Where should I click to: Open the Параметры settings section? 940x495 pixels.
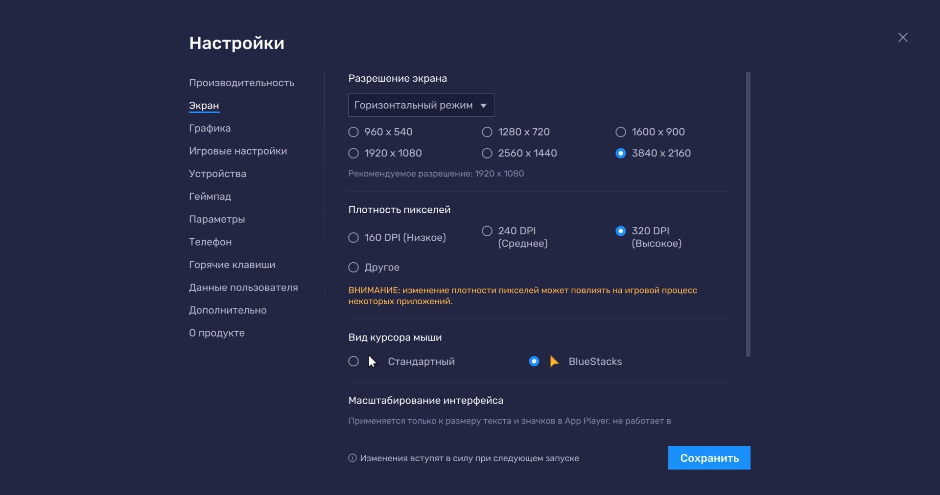(217, 219)
